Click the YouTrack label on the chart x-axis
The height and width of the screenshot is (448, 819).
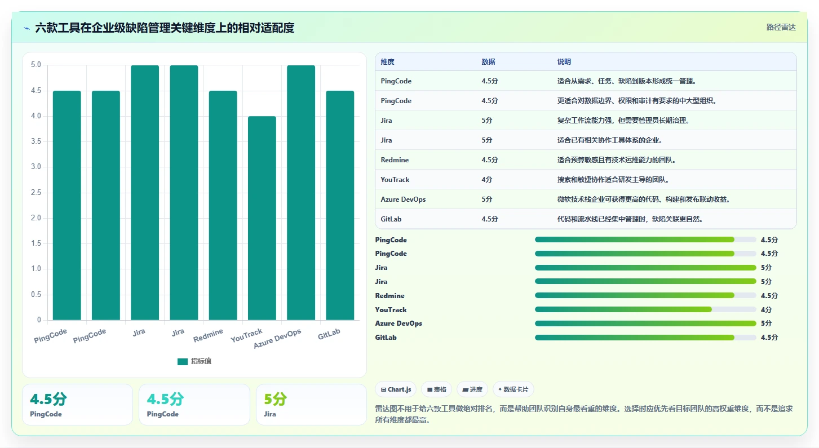click(x=247, y=336)
